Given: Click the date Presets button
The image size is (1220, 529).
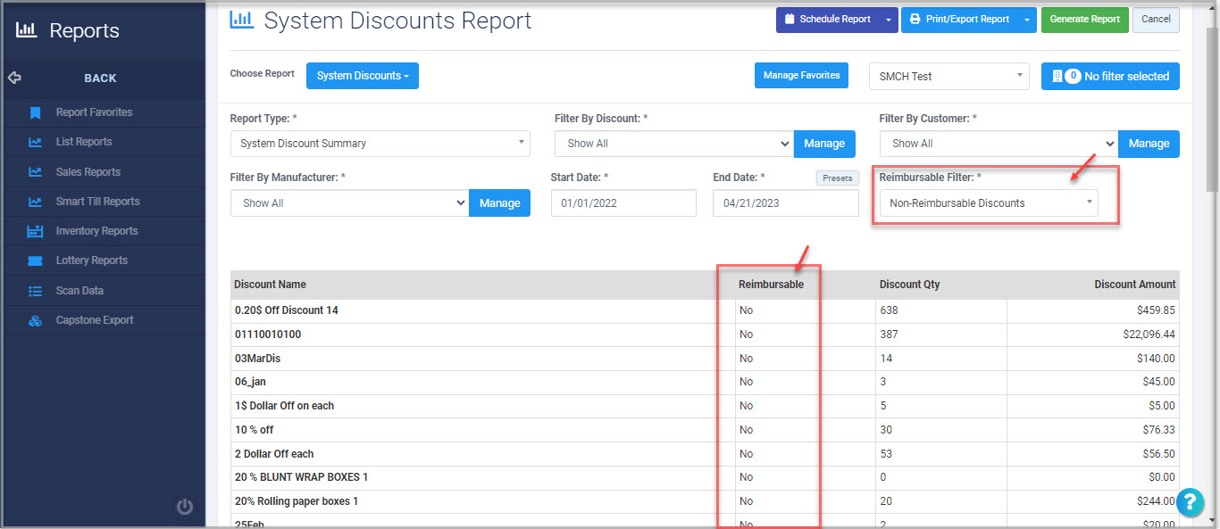Looking at the screenshot, I should click(x=837, y=178).
